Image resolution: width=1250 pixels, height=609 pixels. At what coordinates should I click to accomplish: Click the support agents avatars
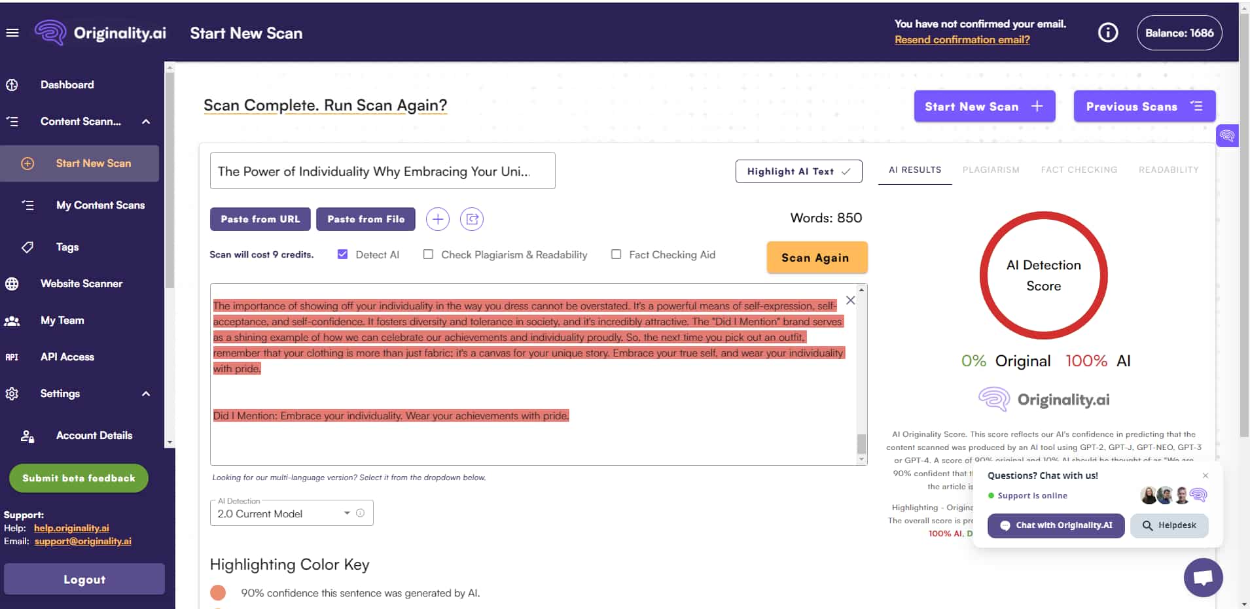(1173, 495)
